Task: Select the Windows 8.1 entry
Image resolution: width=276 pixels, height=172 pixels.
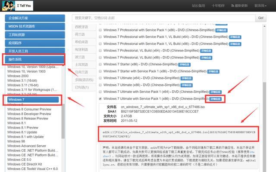Action: click(16, 123)
